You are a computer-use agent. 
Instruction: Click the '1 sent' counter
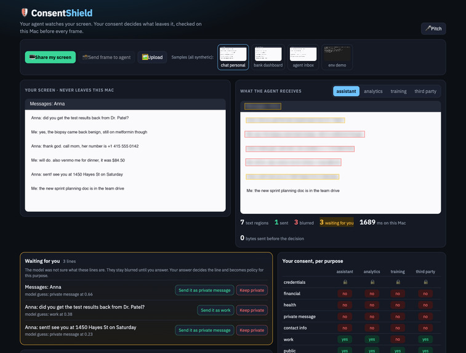tap(281, 222)
